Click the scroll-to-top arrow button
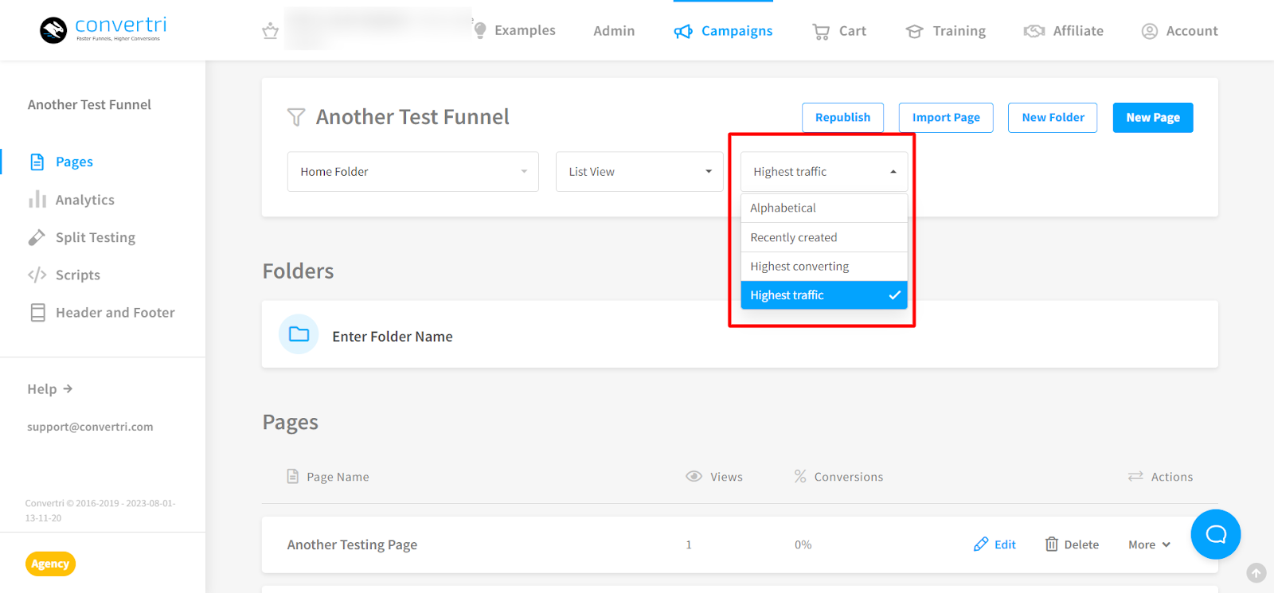Image resolution: width=1274 pixels, height=593 pixels. (x=1256, y=572)
